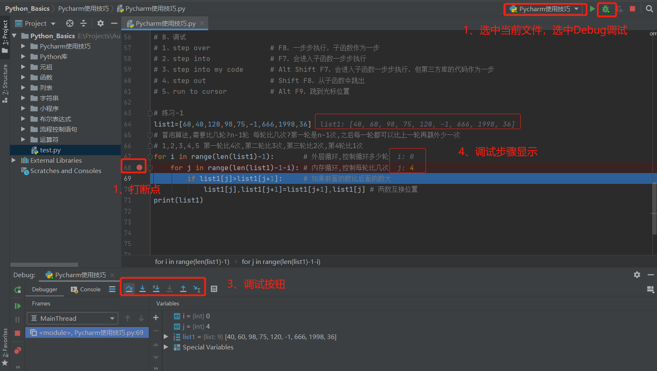This screenshot has height=371, width=657.
Task: Add a new watch with the plus icon
Action: click(156, 317)
